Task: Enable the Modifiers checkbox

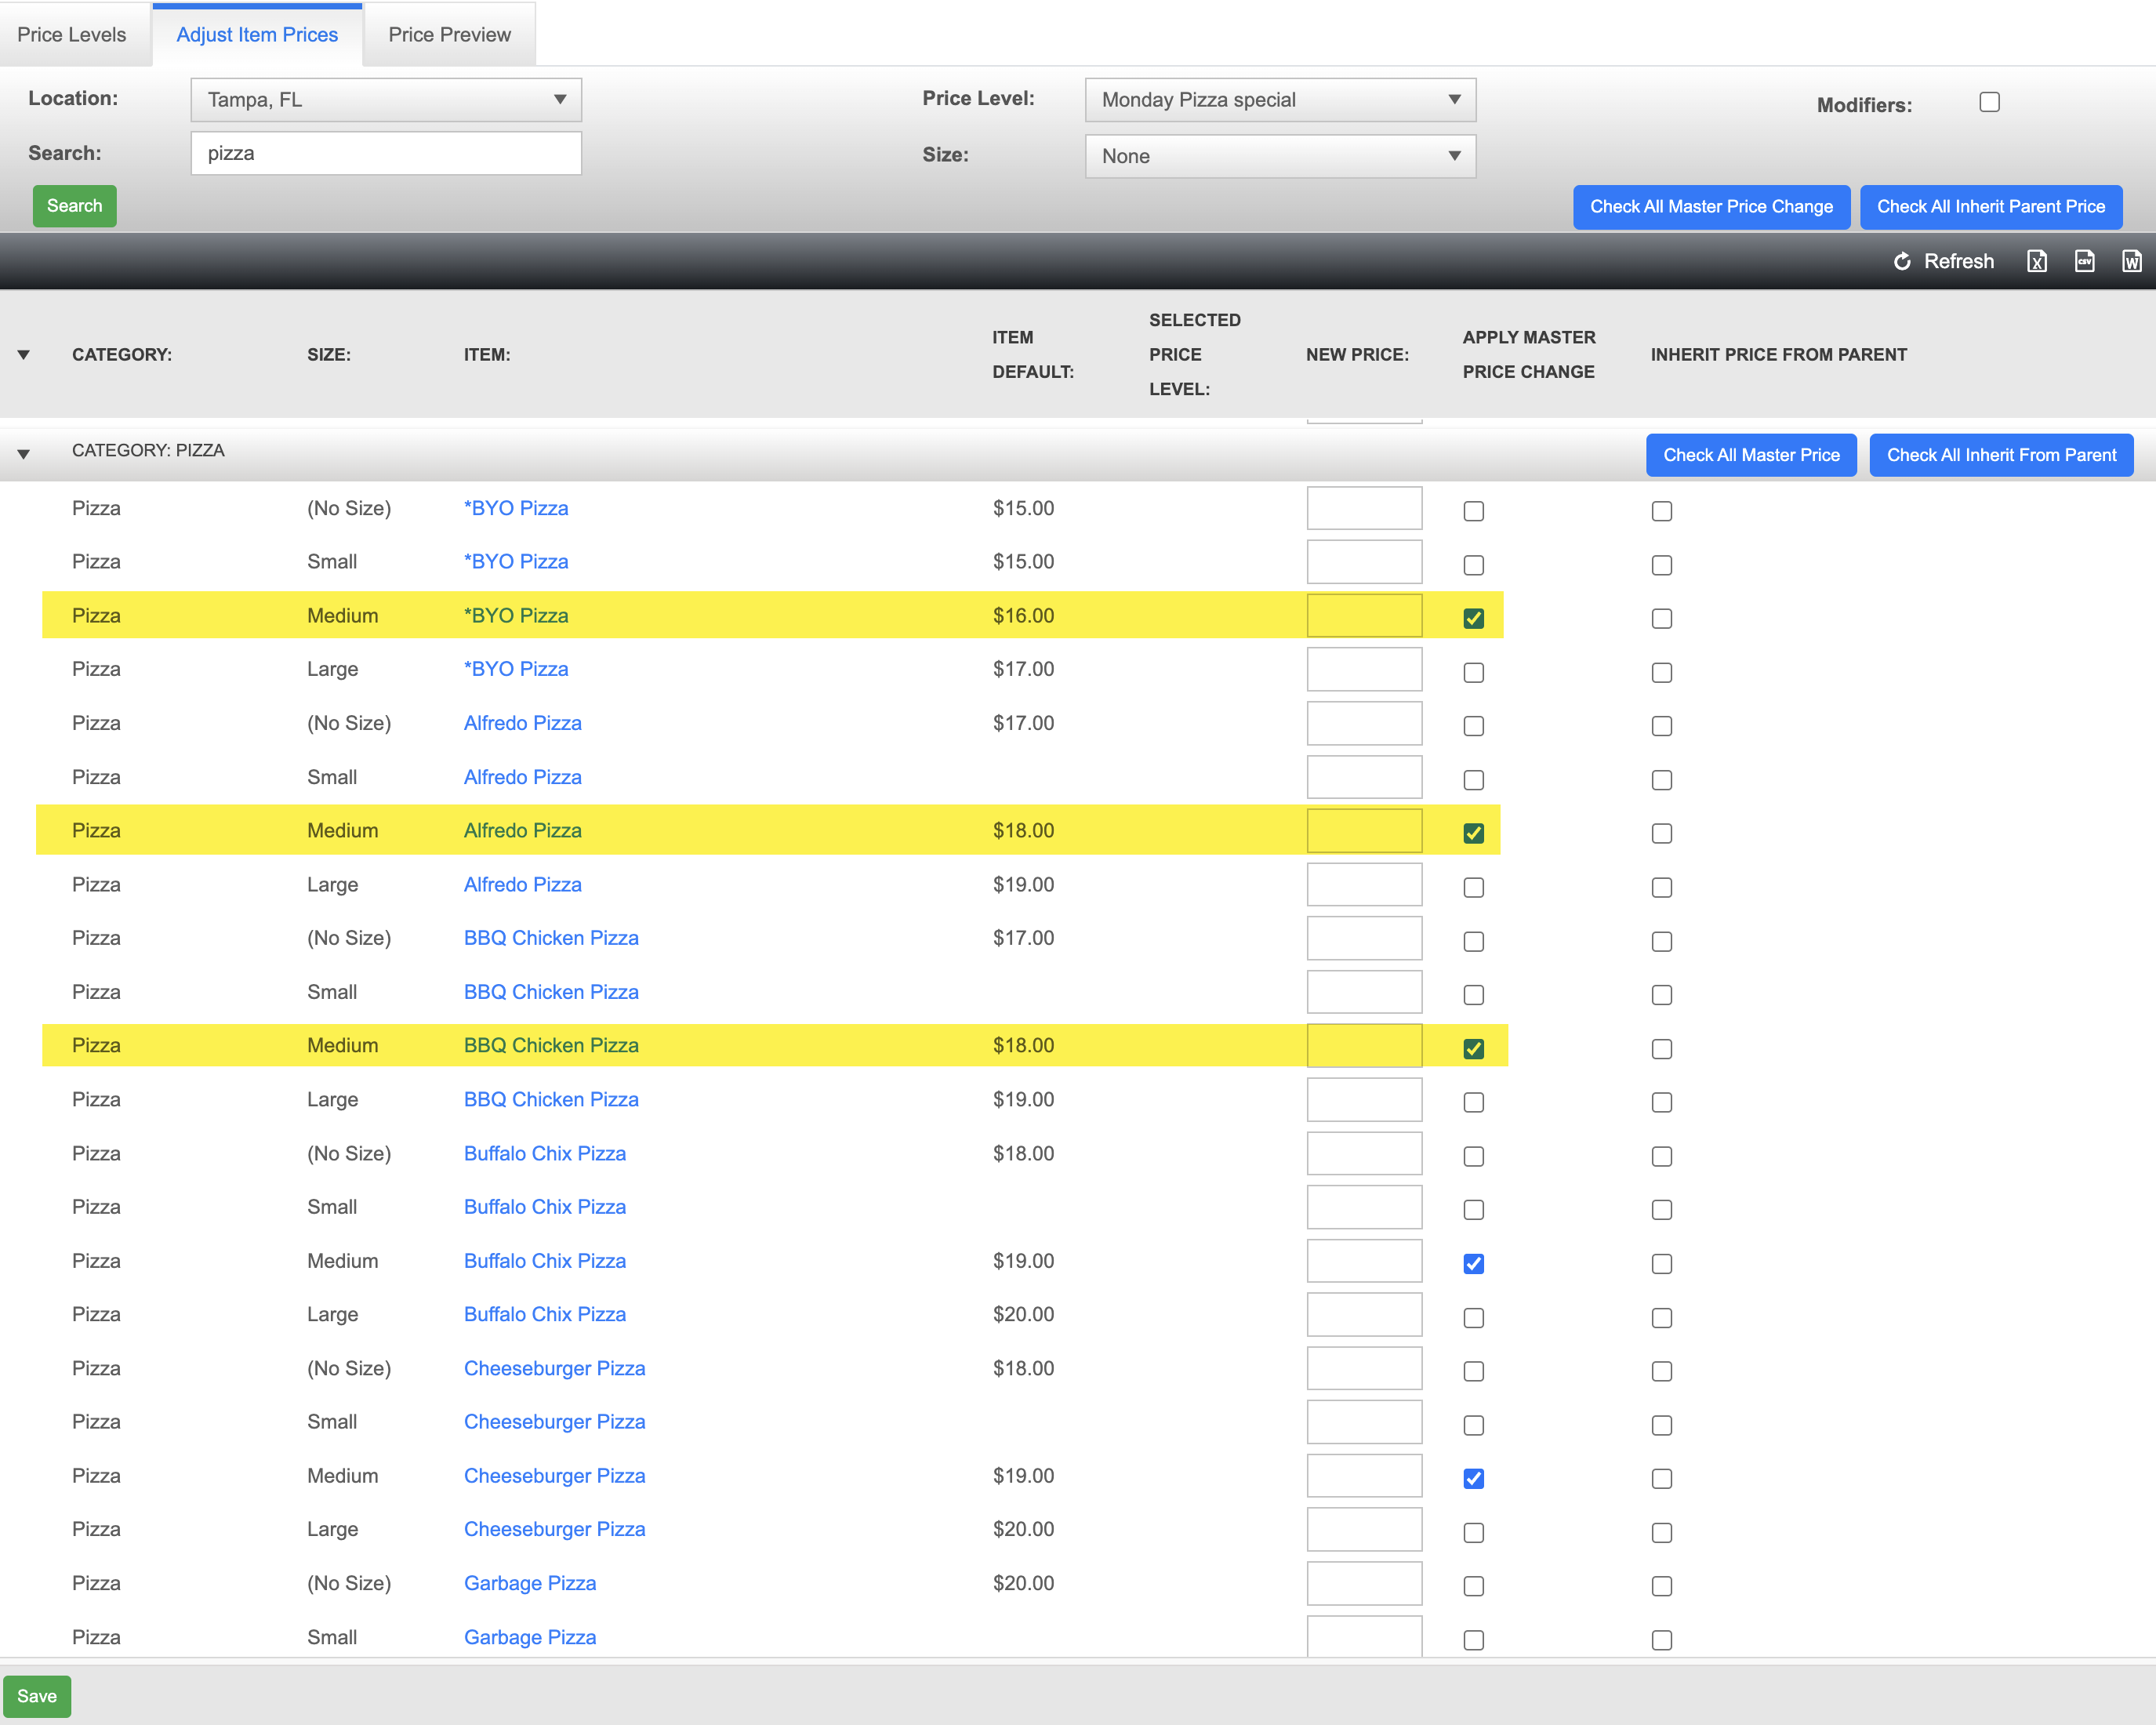Action: point(1989,102)
